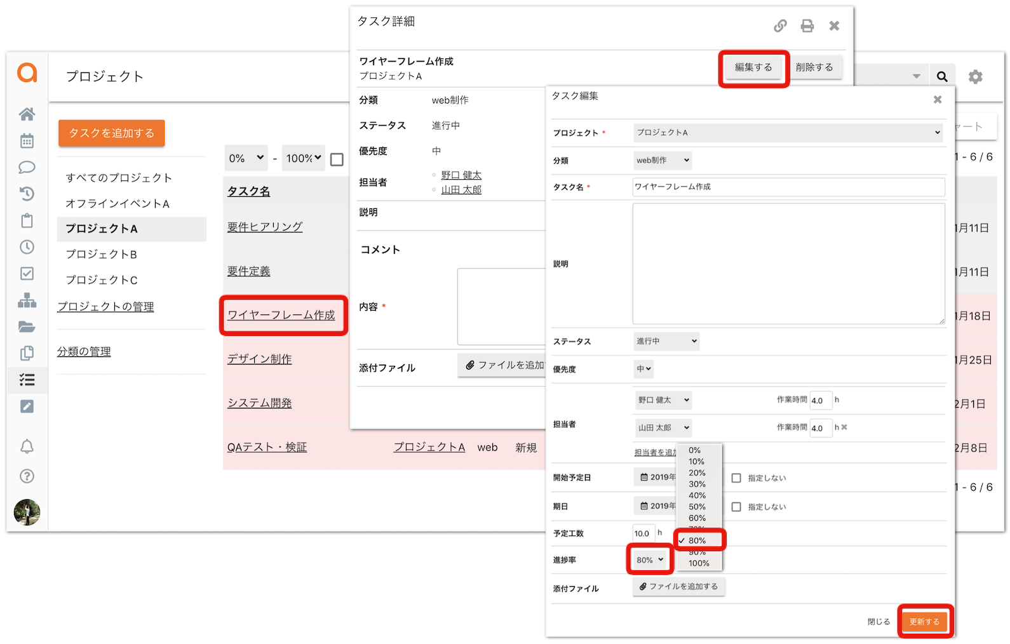Select 100% in progress list

pos(699,563)
